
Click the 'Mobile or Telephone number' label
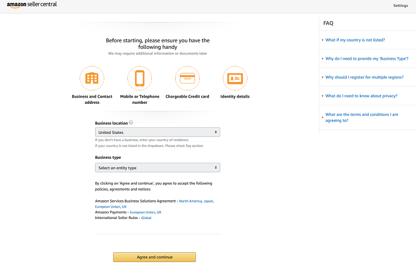[x=139, y=99]
